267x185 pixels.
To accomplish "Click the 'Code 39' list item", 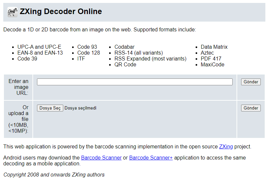I will coord(27,59).
